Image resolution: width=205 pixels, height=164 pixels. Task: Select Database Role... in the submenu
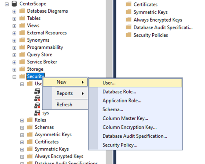coord(119,92)
